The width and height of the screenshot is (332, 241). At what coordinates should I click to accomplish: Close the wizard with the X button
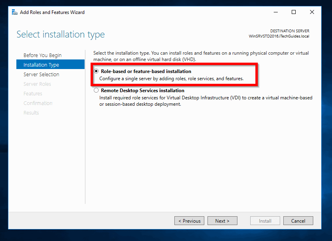pos(312,12)
